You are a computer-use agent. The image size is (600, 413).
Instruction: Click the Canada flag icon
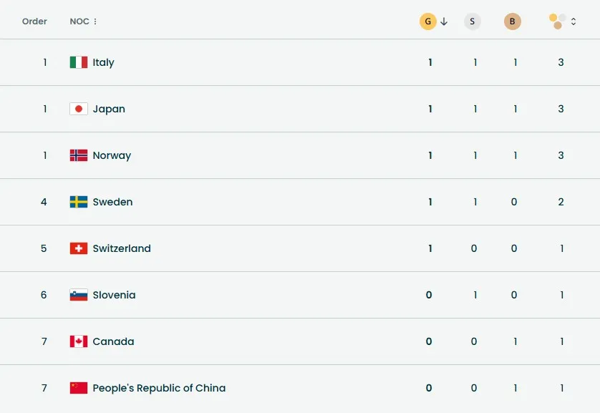79,341
